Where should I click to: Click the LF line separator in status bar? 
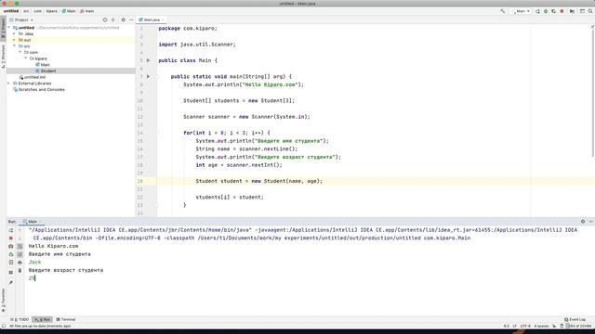point(514,326)
